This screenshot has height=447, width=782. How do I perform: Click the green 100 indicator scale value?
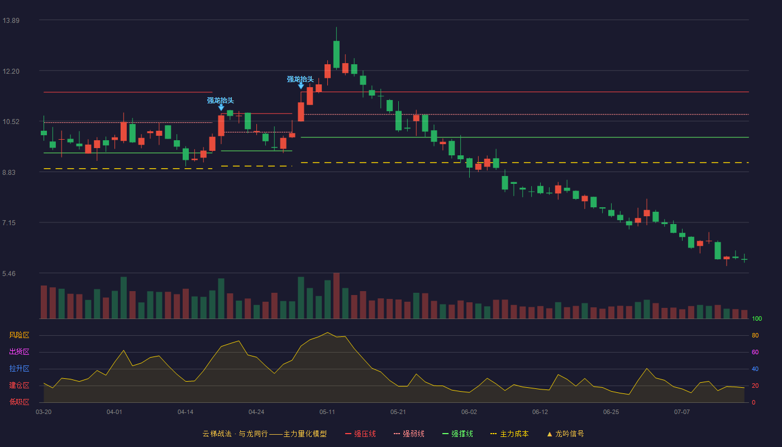[x=757, y=319]
